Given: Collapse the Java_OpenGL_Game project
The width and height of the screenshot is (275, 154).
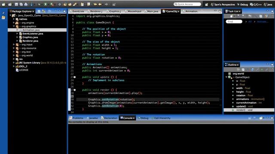Looking at the screenshot, I should tap(10, 15).
